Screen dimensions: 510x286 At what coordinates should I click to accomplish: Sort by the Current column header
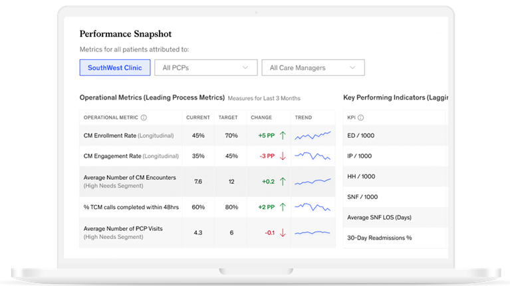(x=197, y=117)
